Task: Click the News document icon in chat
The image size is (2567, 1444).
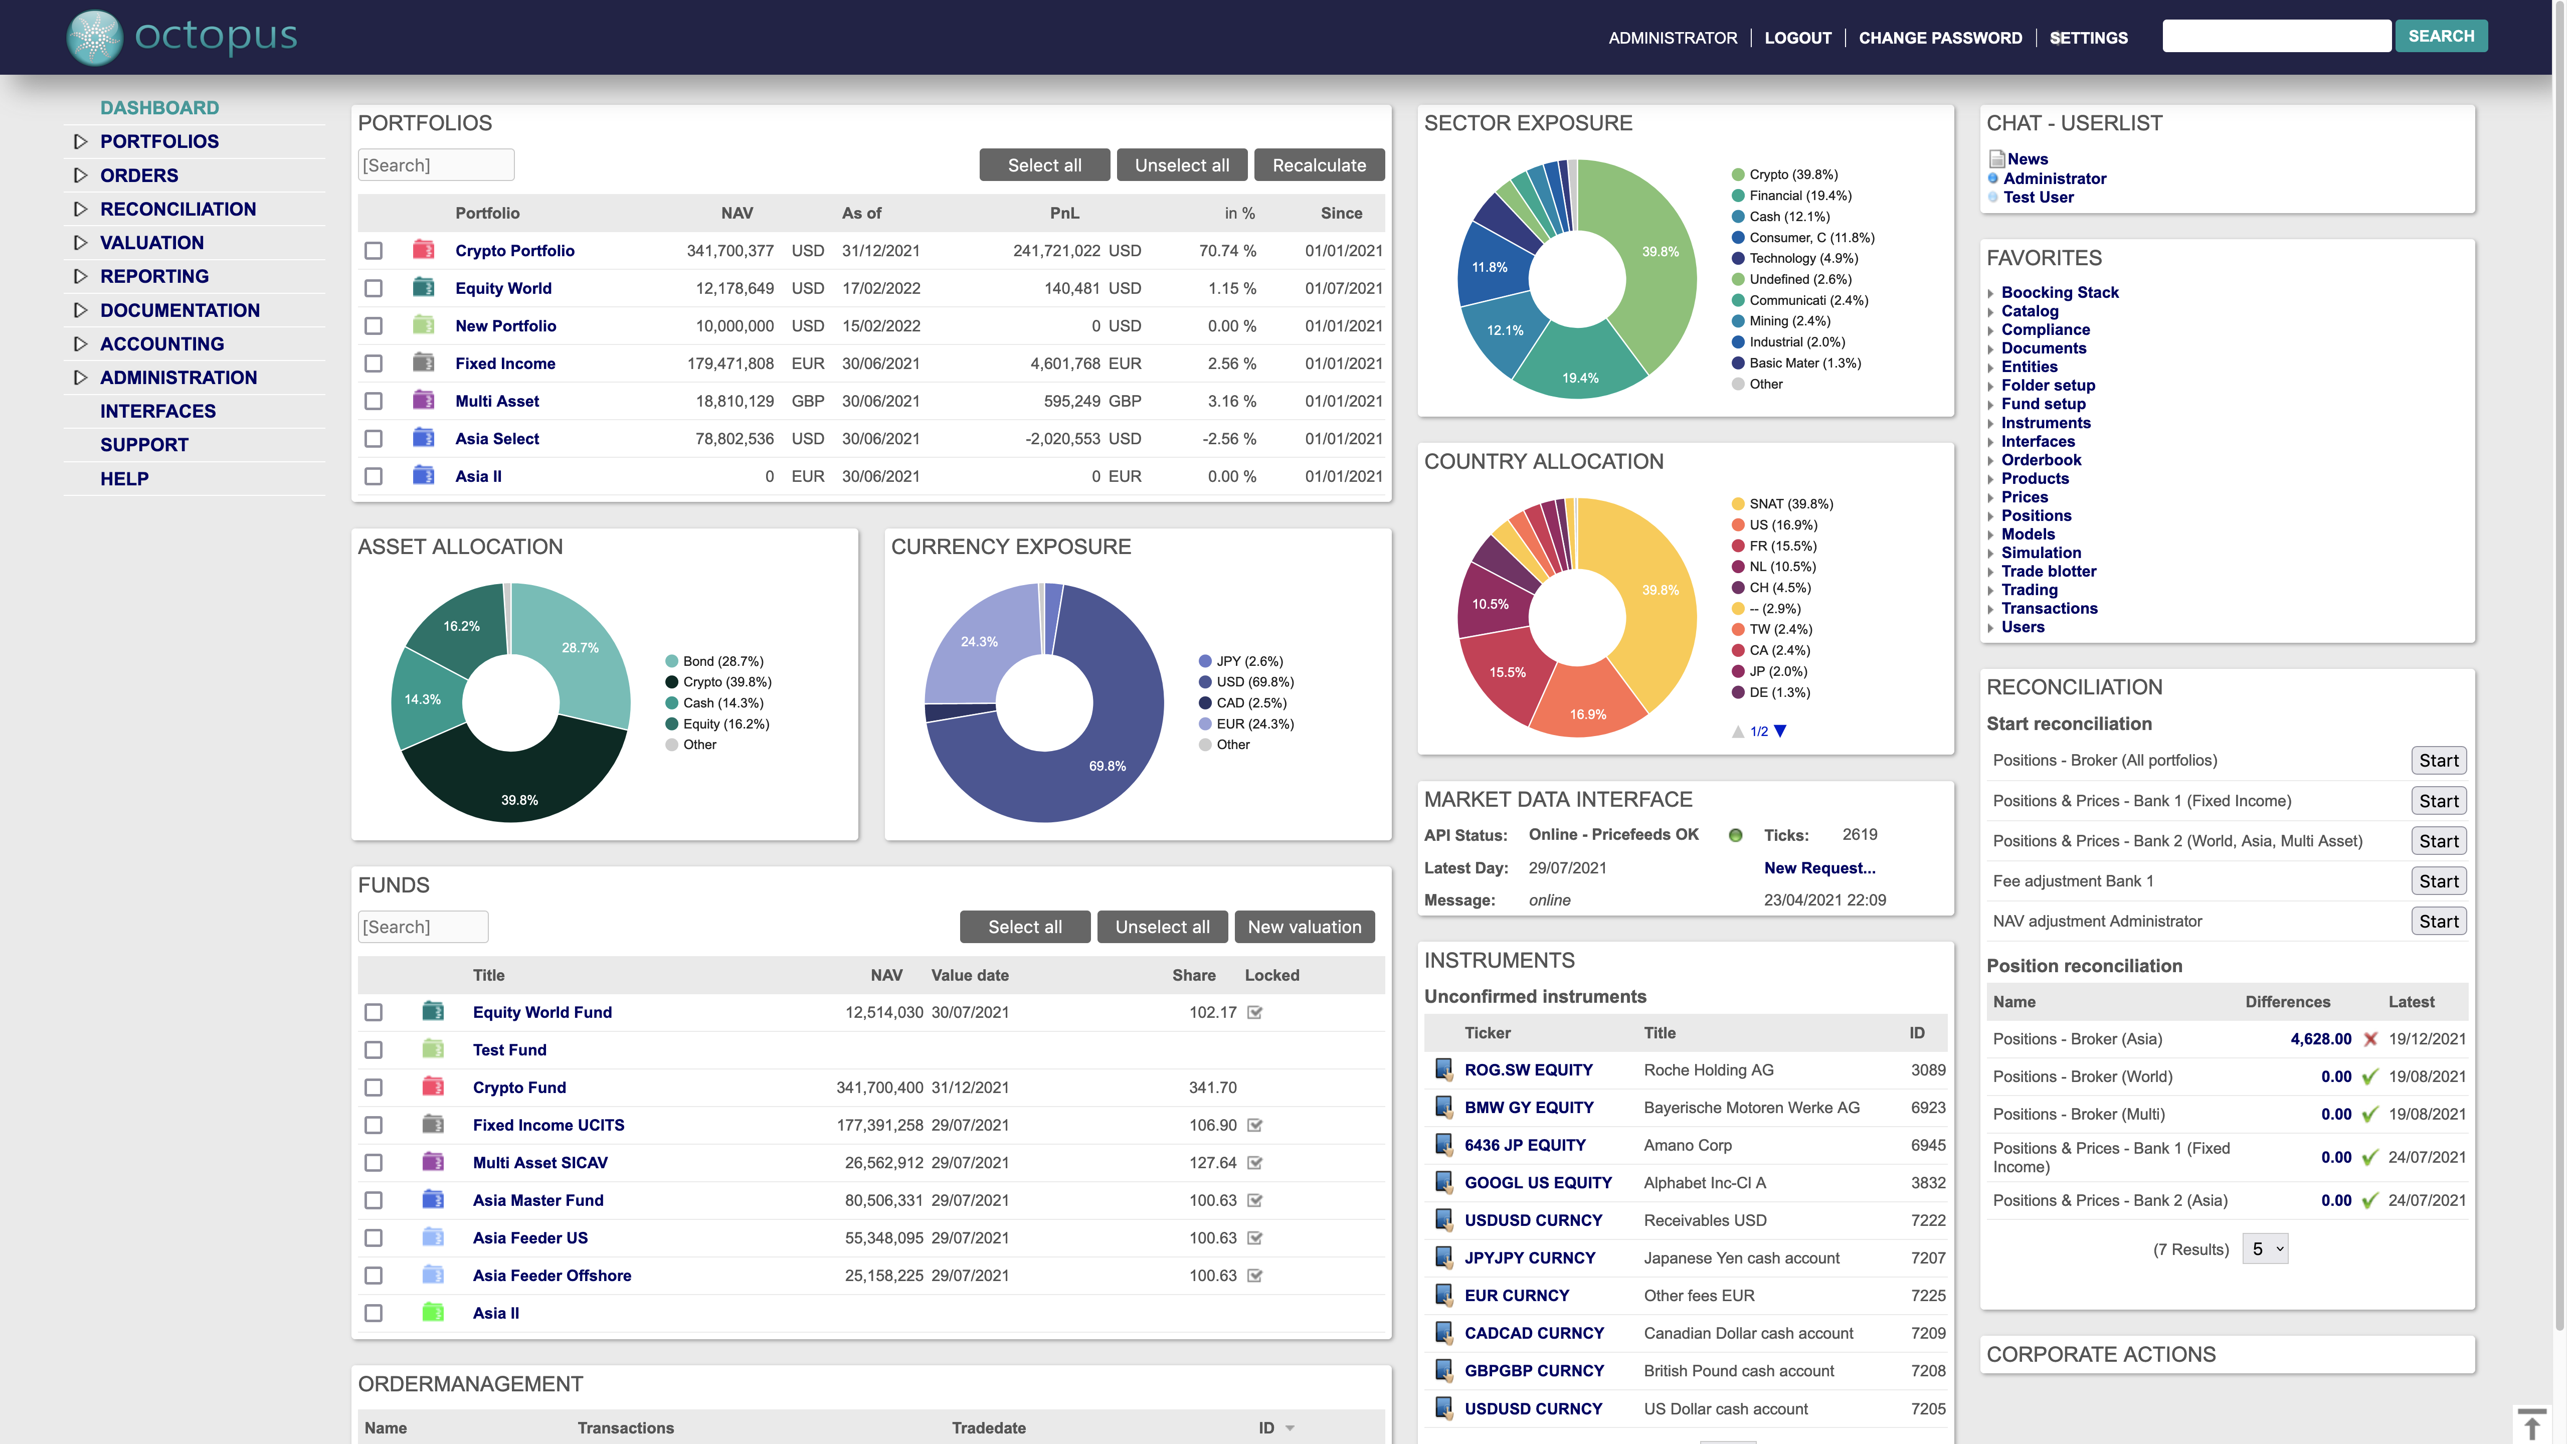Action: (1996, 158)
